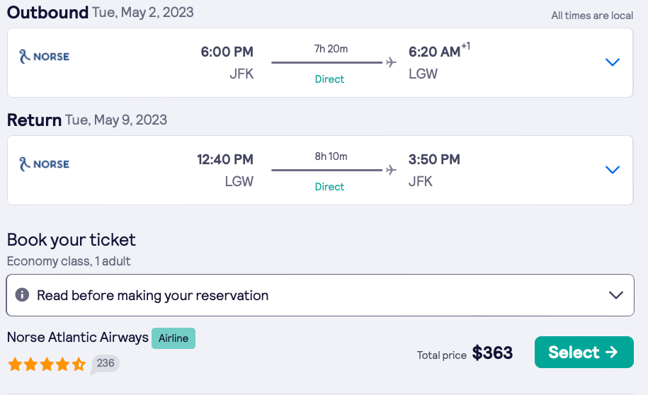
Task: Click the return Direct label
Action: (x=329, y=187)
